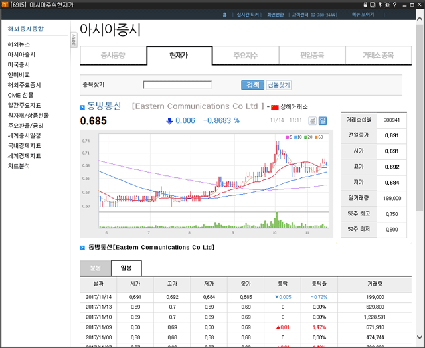Click date cell 2017/11/09
425x348 pixels.
click(x=99, y=327)
